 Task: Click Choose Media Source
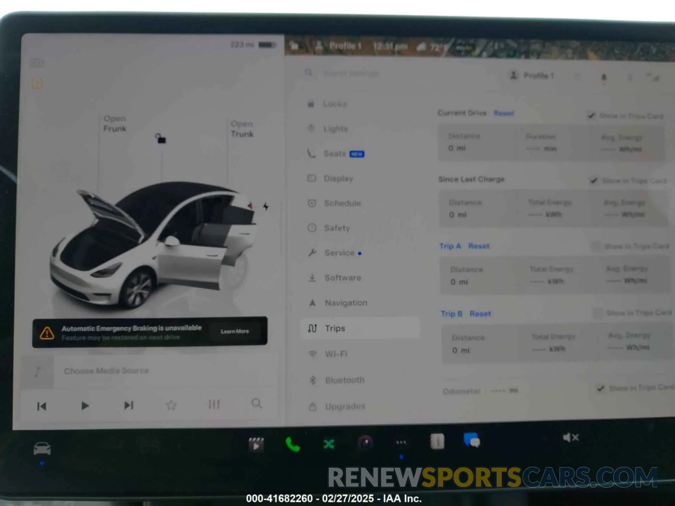tap(106, 371)
